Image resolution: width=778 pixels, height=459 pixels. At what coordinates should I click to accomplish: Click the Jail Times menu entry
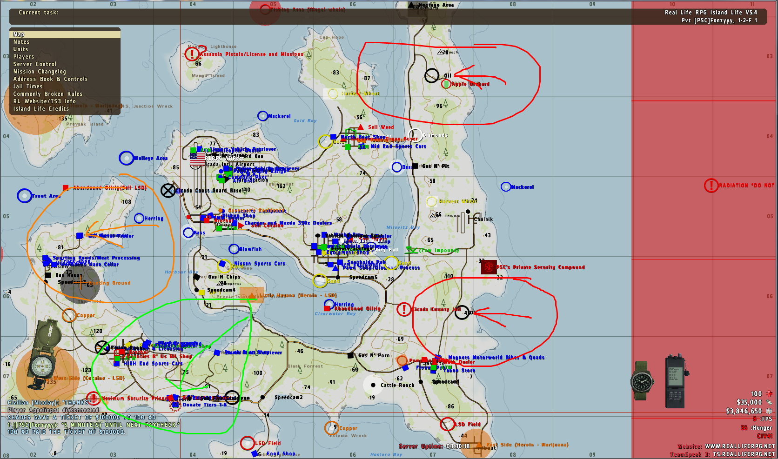pyautogui.click(x=28, y=86)
